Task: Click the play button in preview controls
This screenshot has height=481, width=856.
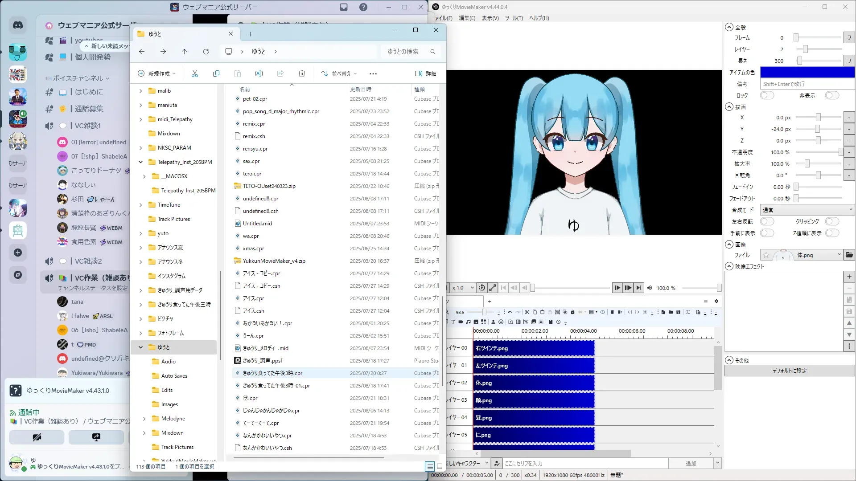Action: coord(617,288)
